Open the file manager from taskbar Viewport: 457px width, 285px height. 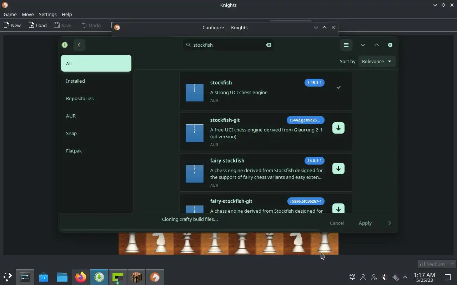click(x=62, y=277)
